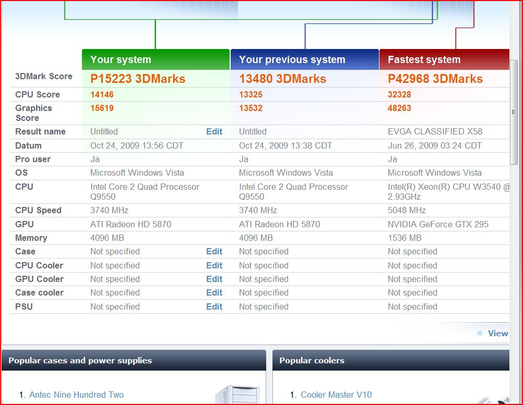Open the Cooler Master V10 link

pyautogui.click(x=336, y=395)
